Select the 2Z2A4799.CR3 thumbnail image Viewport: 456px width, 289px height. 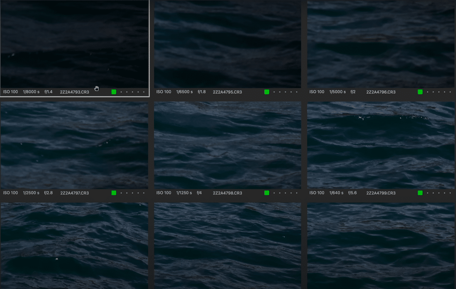[381, 145]
